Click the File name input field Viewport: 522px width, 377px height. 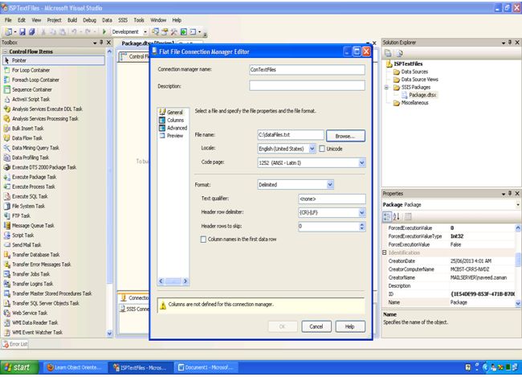point(290,135)
